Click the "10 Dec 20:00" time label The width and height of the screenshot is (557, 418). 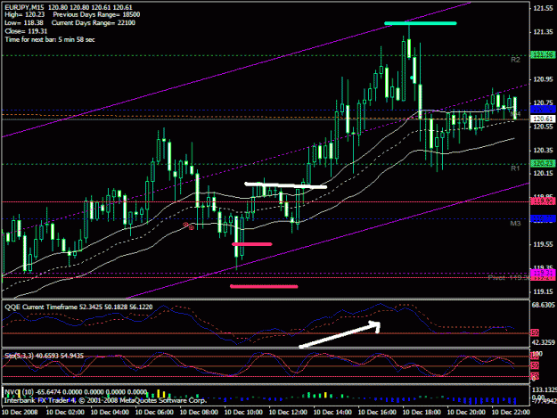click(x=466, y=413)
